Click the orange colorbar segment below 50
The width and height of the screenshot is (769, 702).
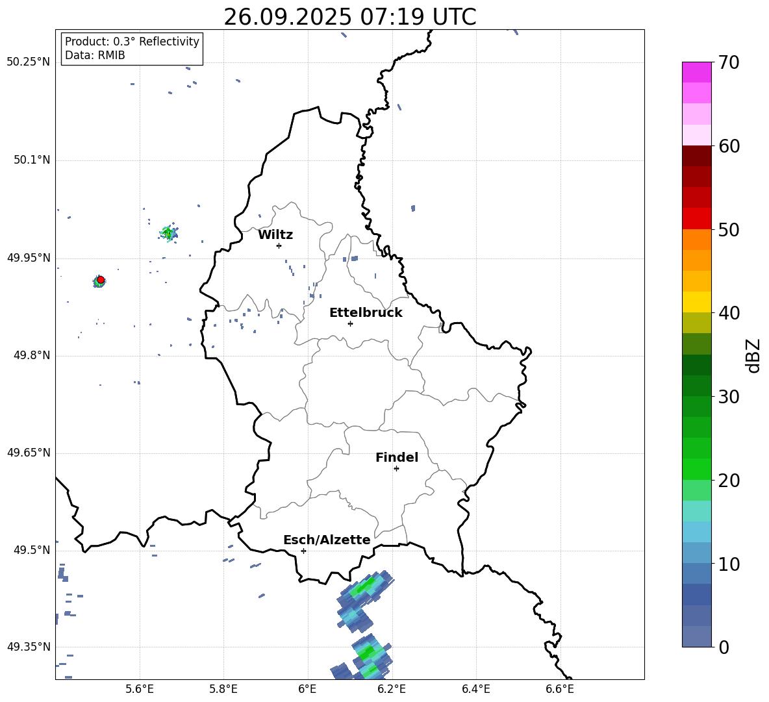point(697,240)
